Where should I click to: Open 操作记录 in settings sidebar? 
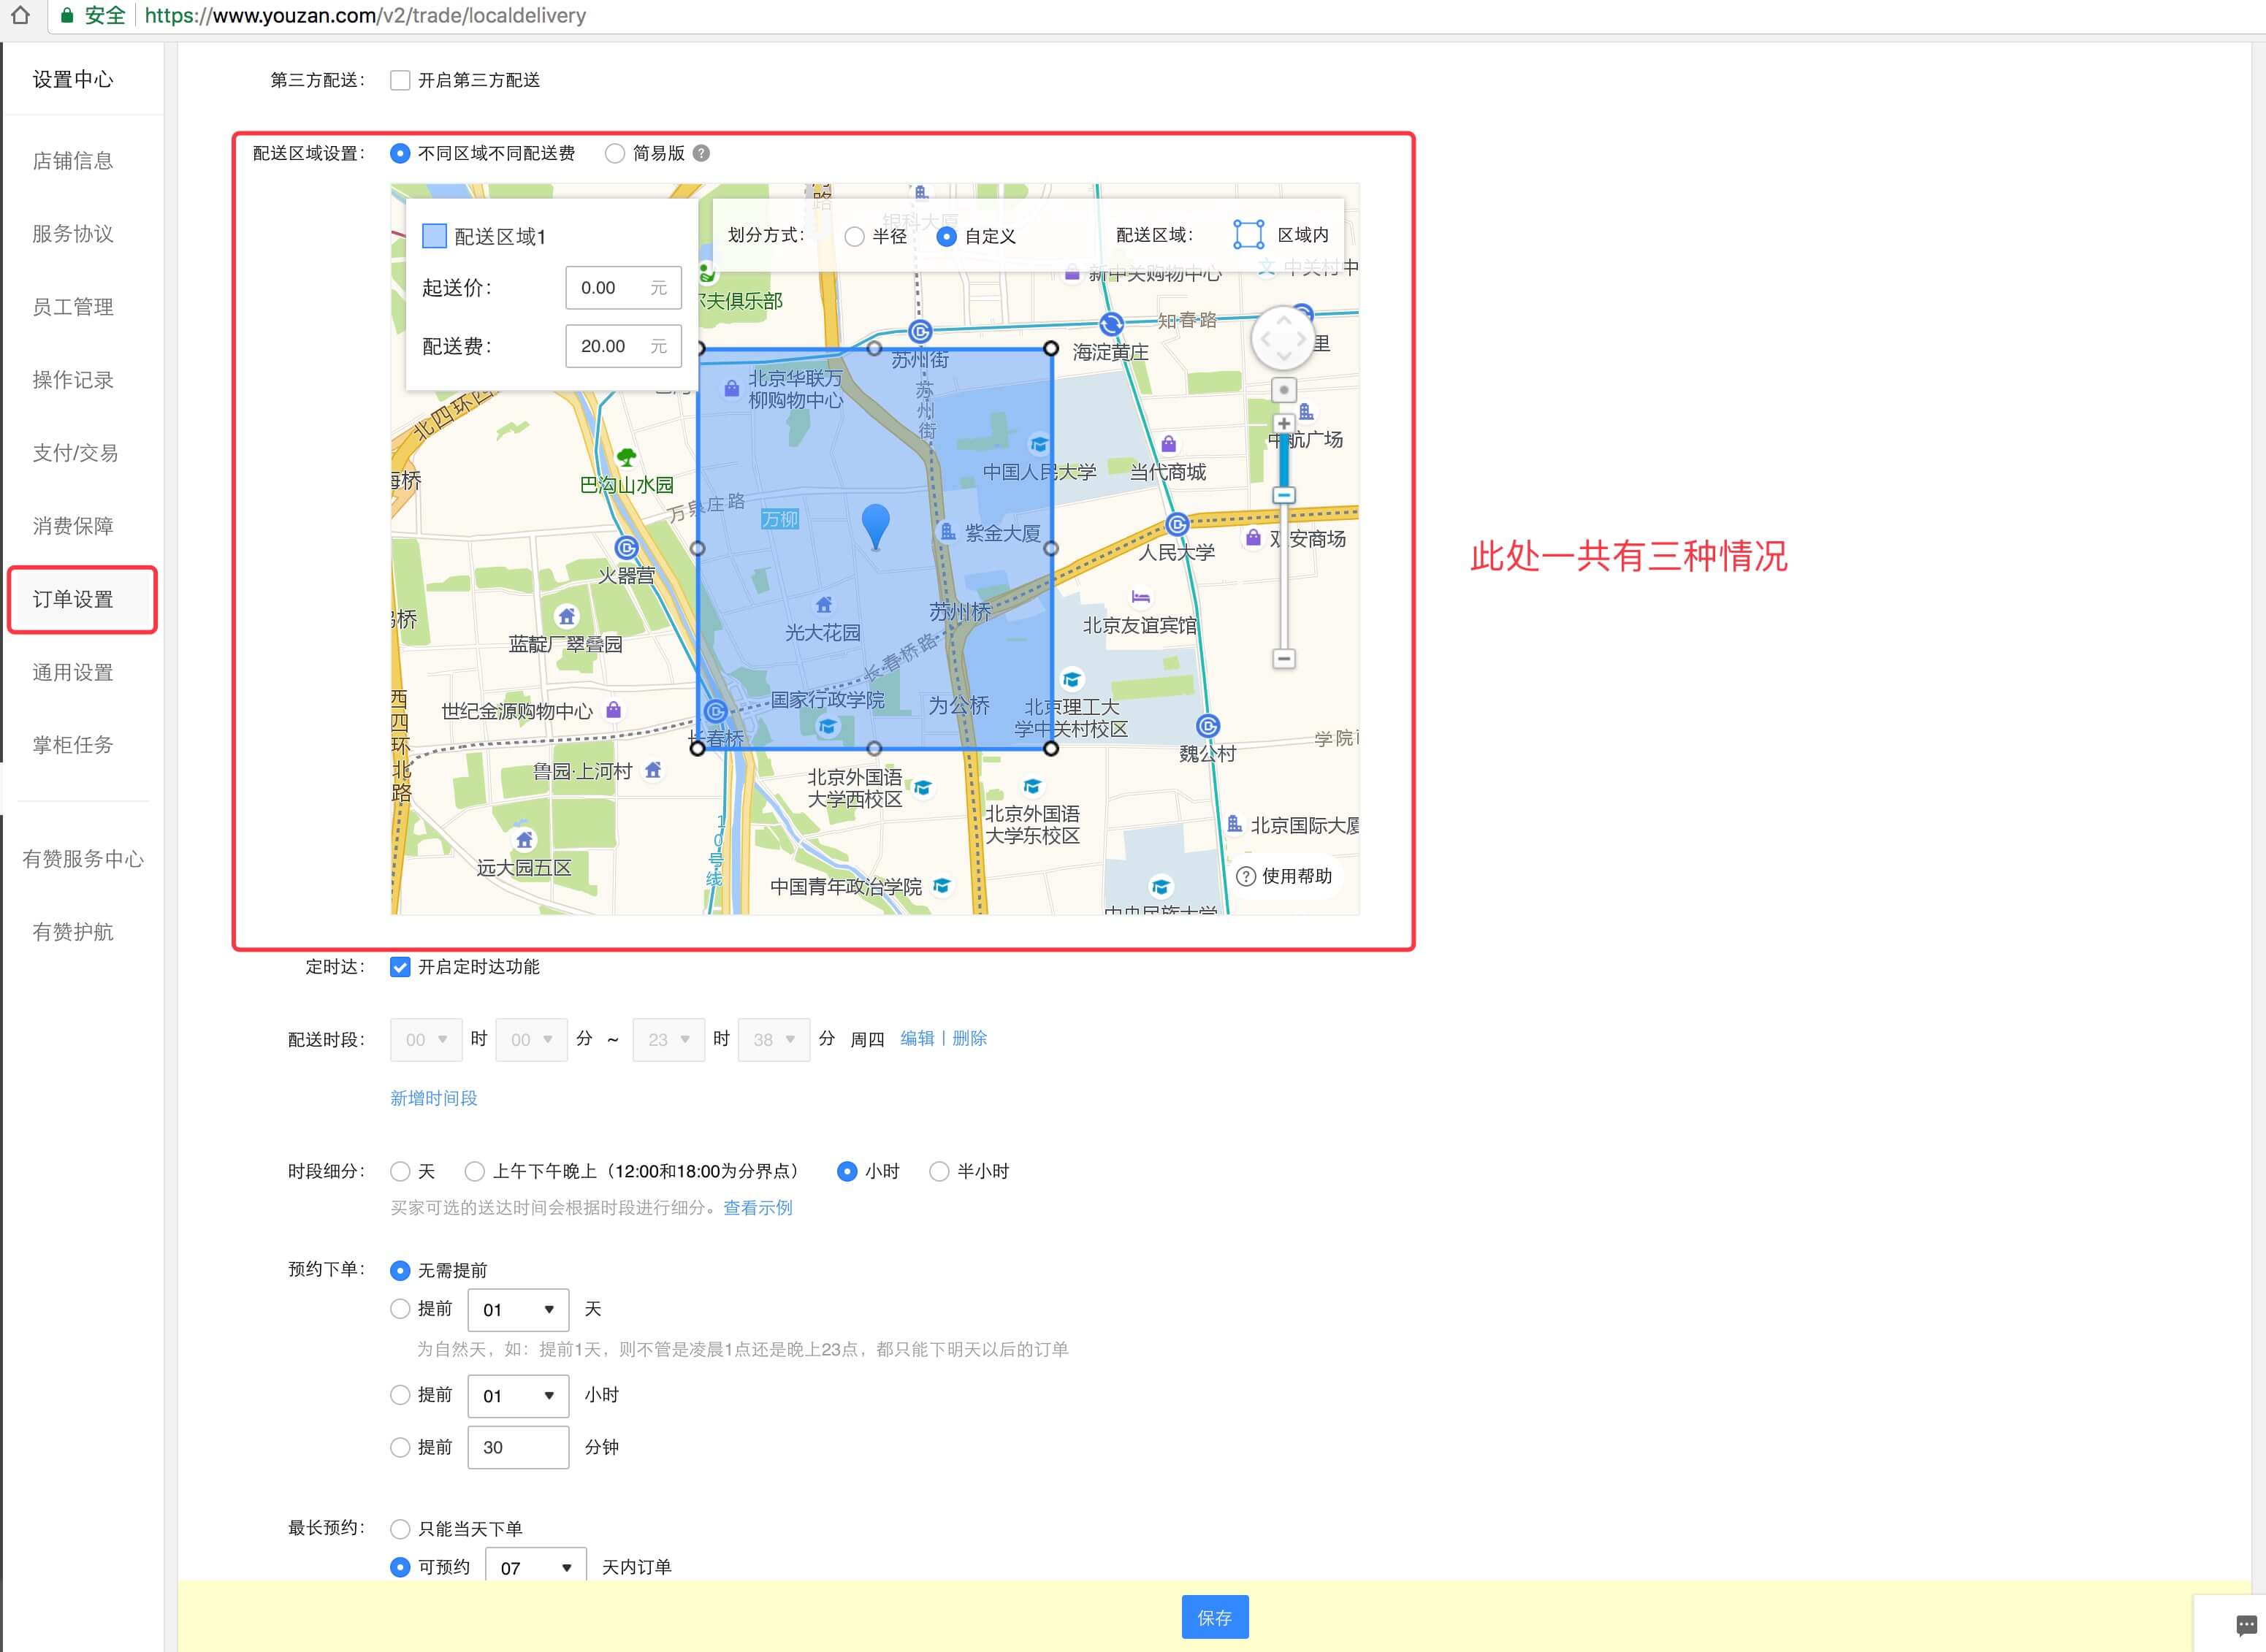coord(73,380)
